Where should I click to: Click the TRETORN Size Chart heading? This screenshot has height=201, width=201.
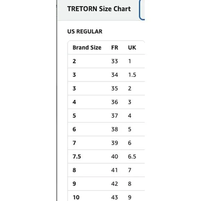[99, 9]
